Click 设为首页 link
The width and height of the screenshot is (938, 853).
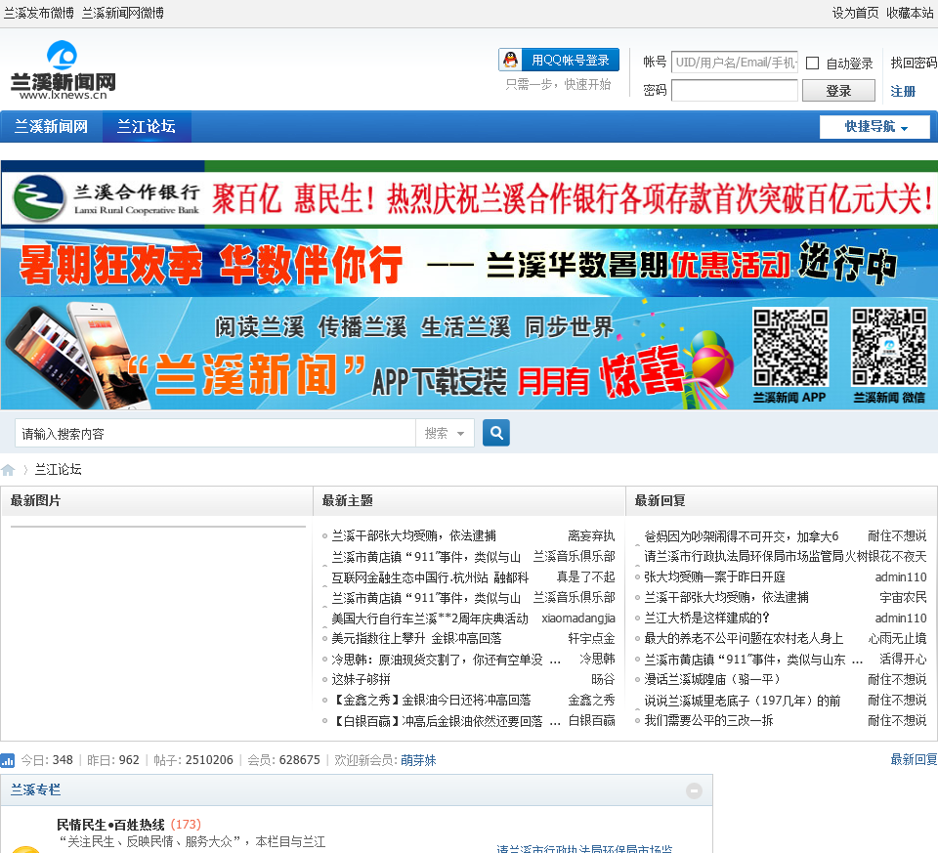tap(856, 13)
